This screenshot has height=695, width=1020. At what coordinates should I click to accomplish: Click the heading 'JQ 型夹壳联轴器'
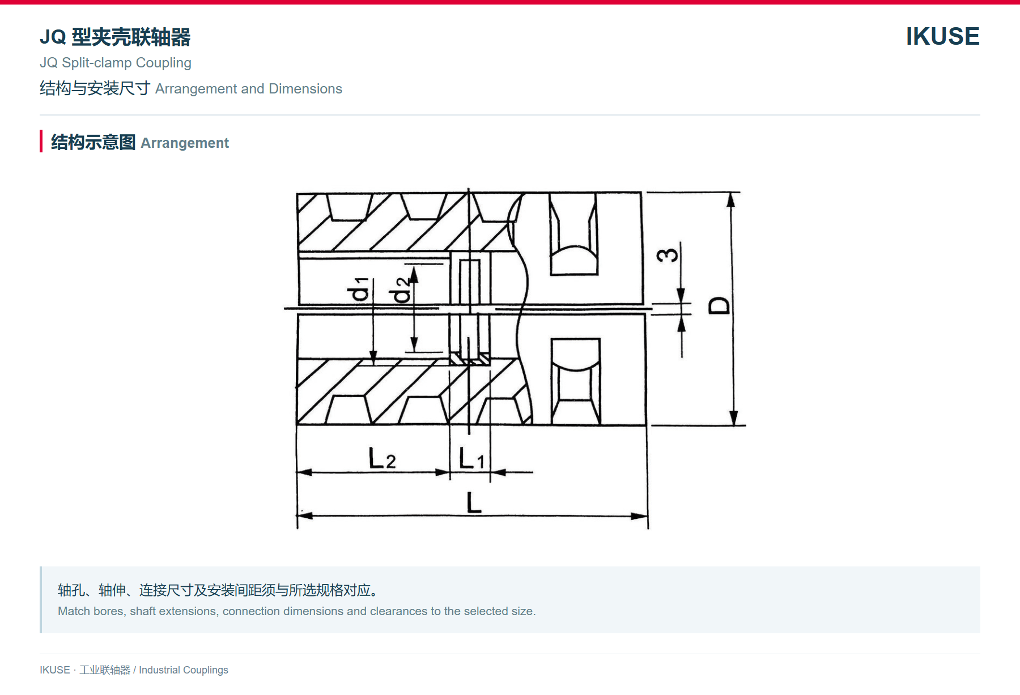coord(115,37)
